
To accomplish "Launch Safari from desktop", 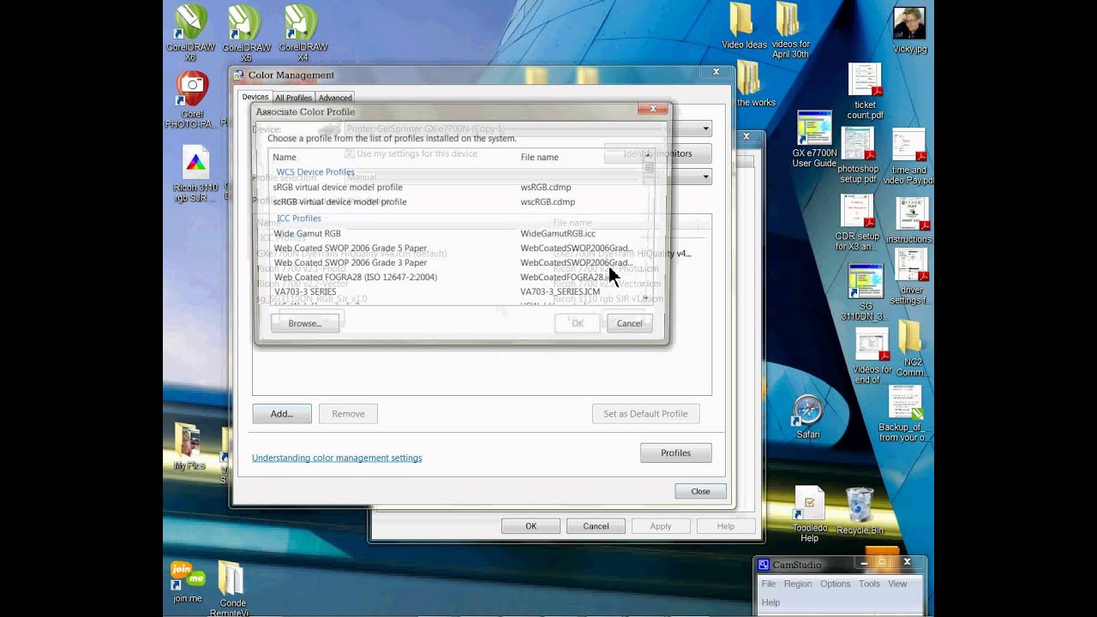I will point(808,416).
